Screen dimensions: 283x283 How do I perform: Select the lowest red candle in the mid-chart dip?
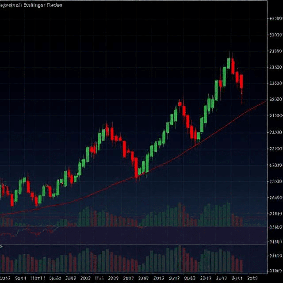[x=137, y=170]
